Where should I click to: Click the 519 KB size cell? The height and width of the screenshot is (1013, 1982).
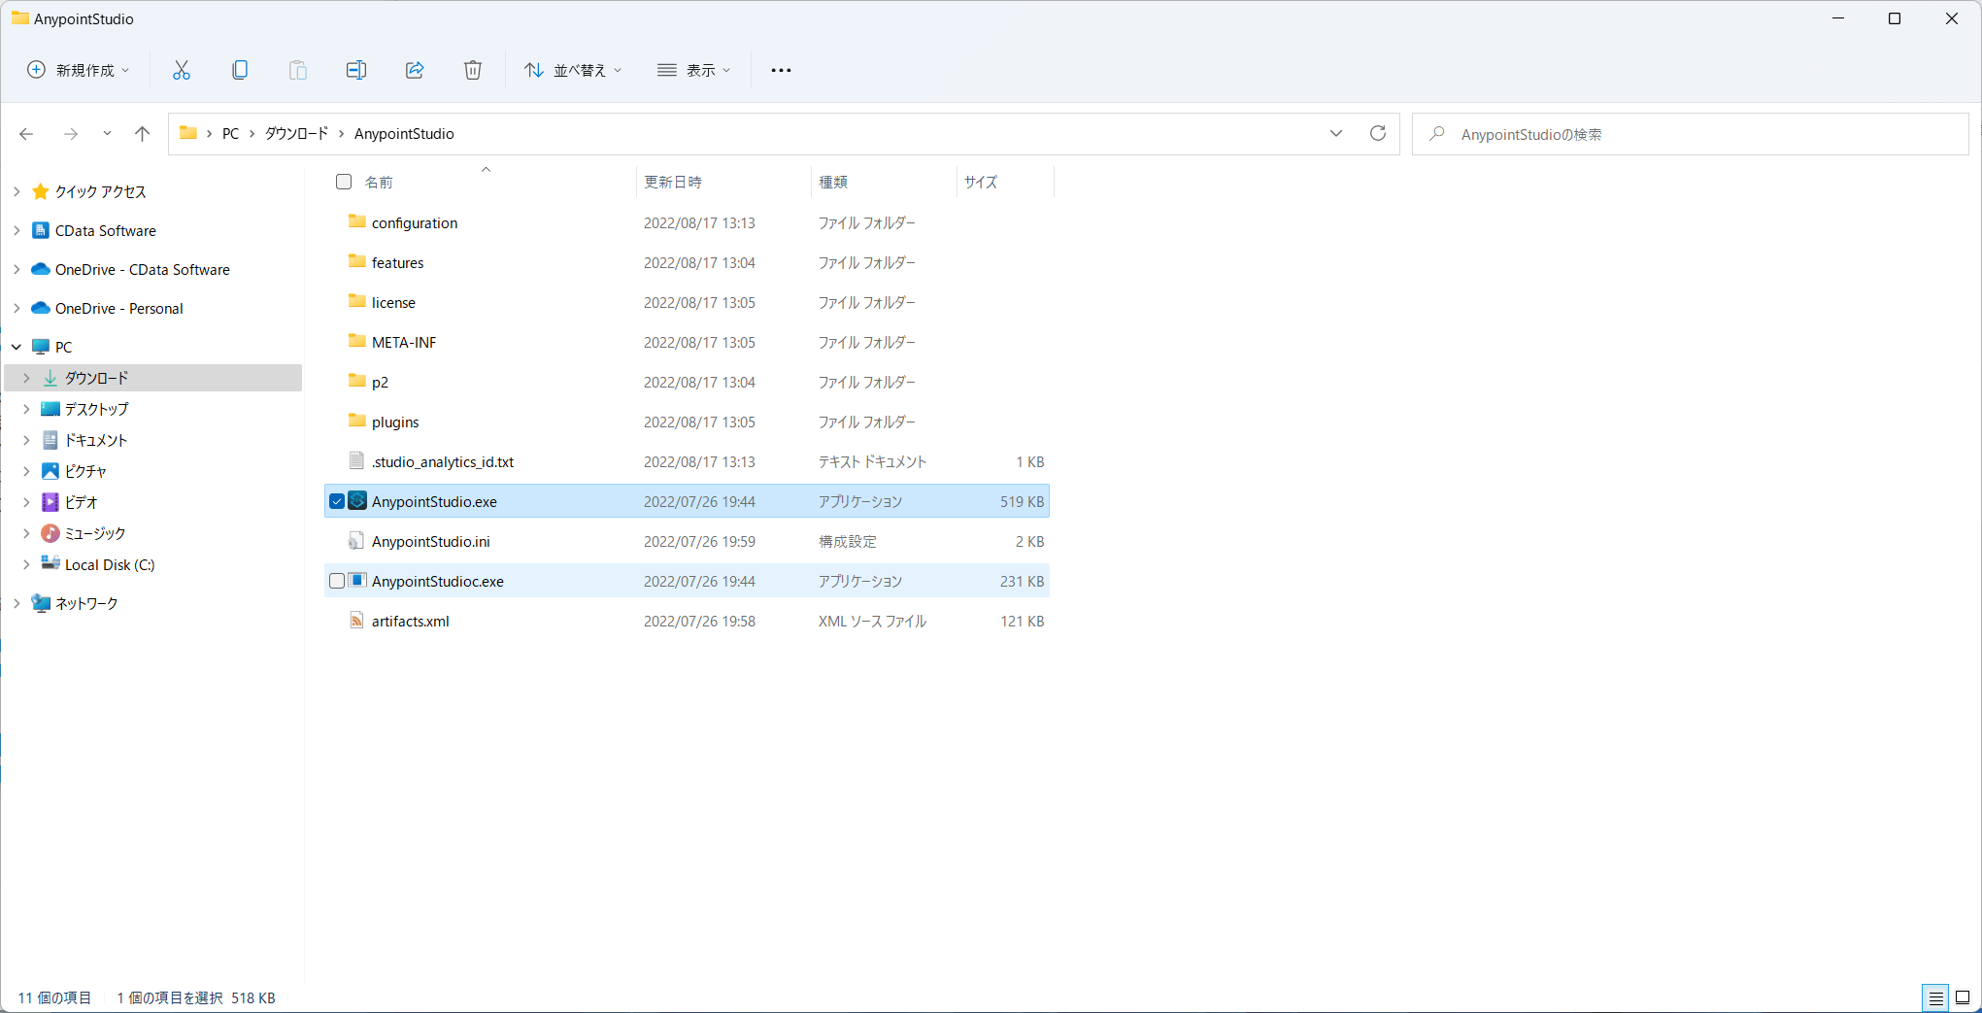pyautogui.click(x=1022, y=501)
